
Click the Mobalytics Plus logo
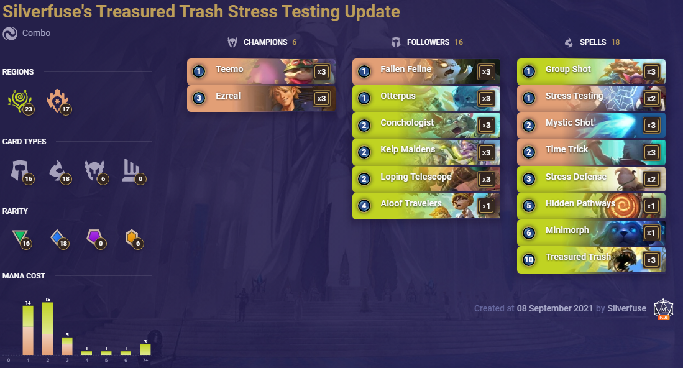click(663, 308)
